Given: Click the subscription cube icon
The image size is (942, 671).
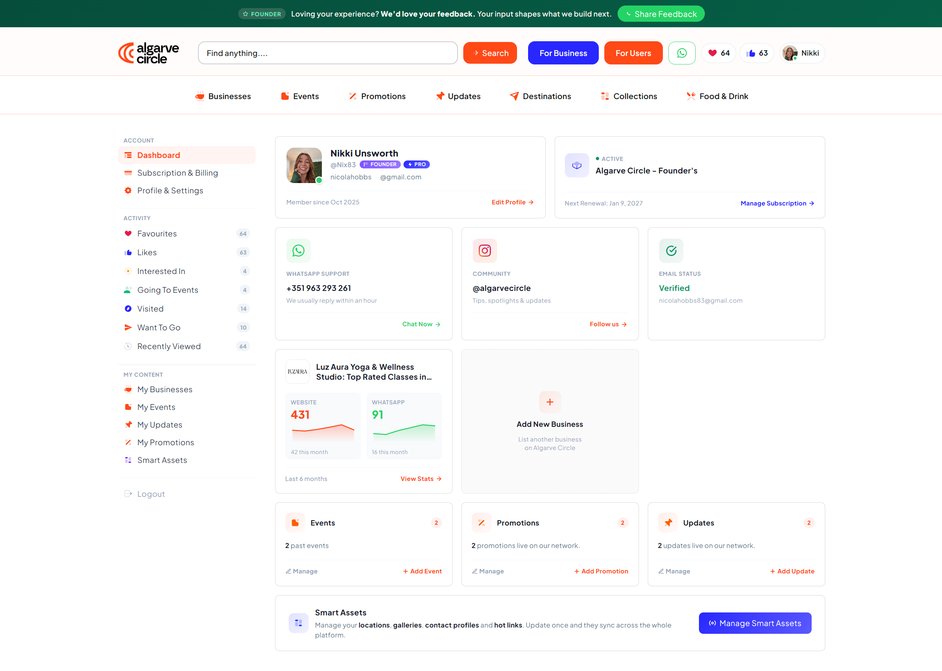Looking at the screenshot, I should pyautogui.click(x=577, y=165).
